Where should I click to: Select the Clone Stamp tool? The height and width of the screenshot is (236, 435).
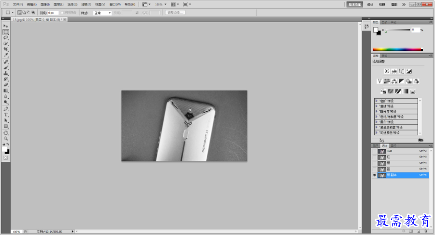tap(5, 73)
